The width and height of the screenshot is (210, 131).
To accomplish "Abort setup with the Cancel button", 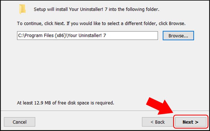I will (x=19, y=122).
